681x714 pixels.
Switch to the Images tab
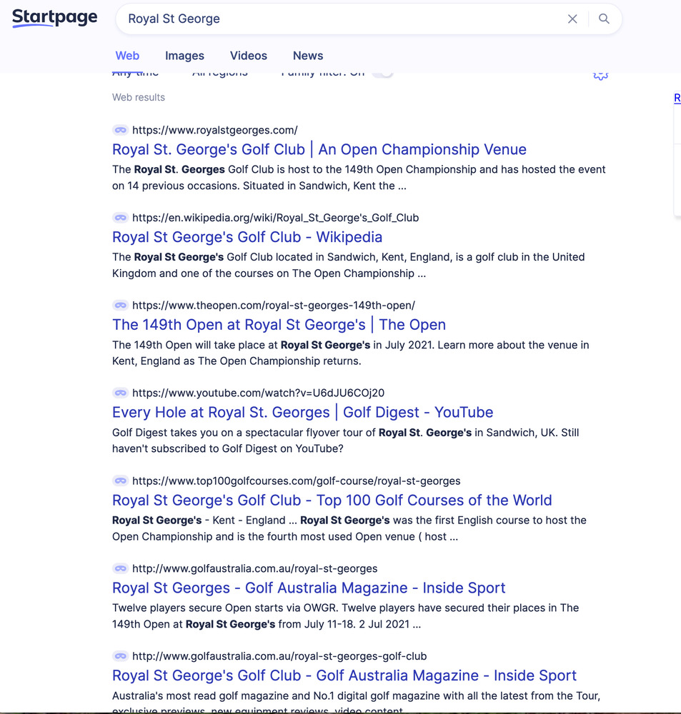coord(184,56)
